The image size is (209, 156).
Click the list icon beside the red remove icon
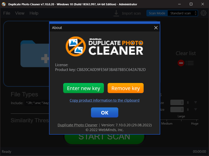click(190, 63)
